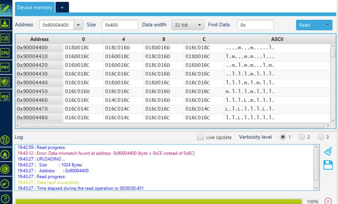Viewport: 338px width, 204px height.
Task: Click the UPLOADING log line
Action: (41, 159)
